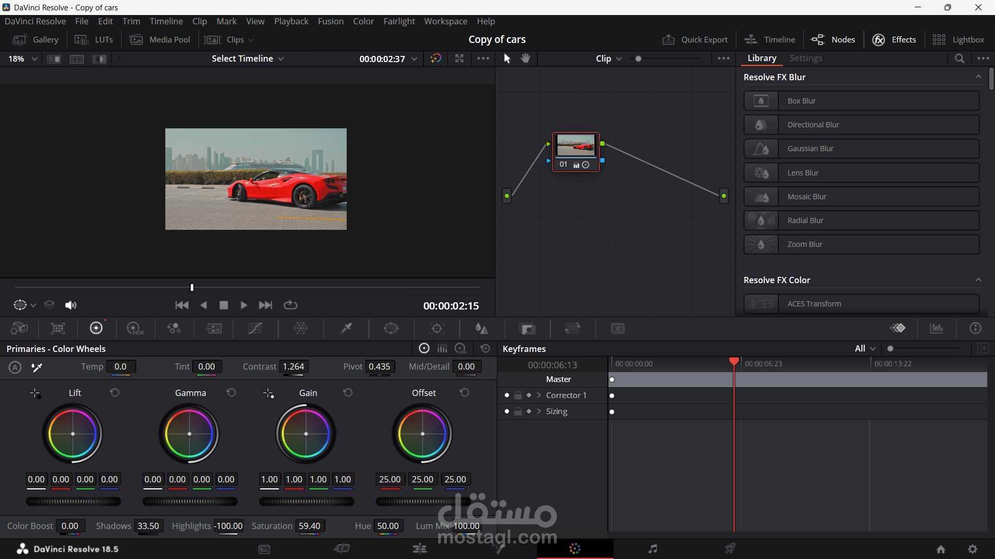The height and width of the screenshot is (559, 995).
Task: Collapse the Resolve FX Blur section
Action: tap(978, 77)
